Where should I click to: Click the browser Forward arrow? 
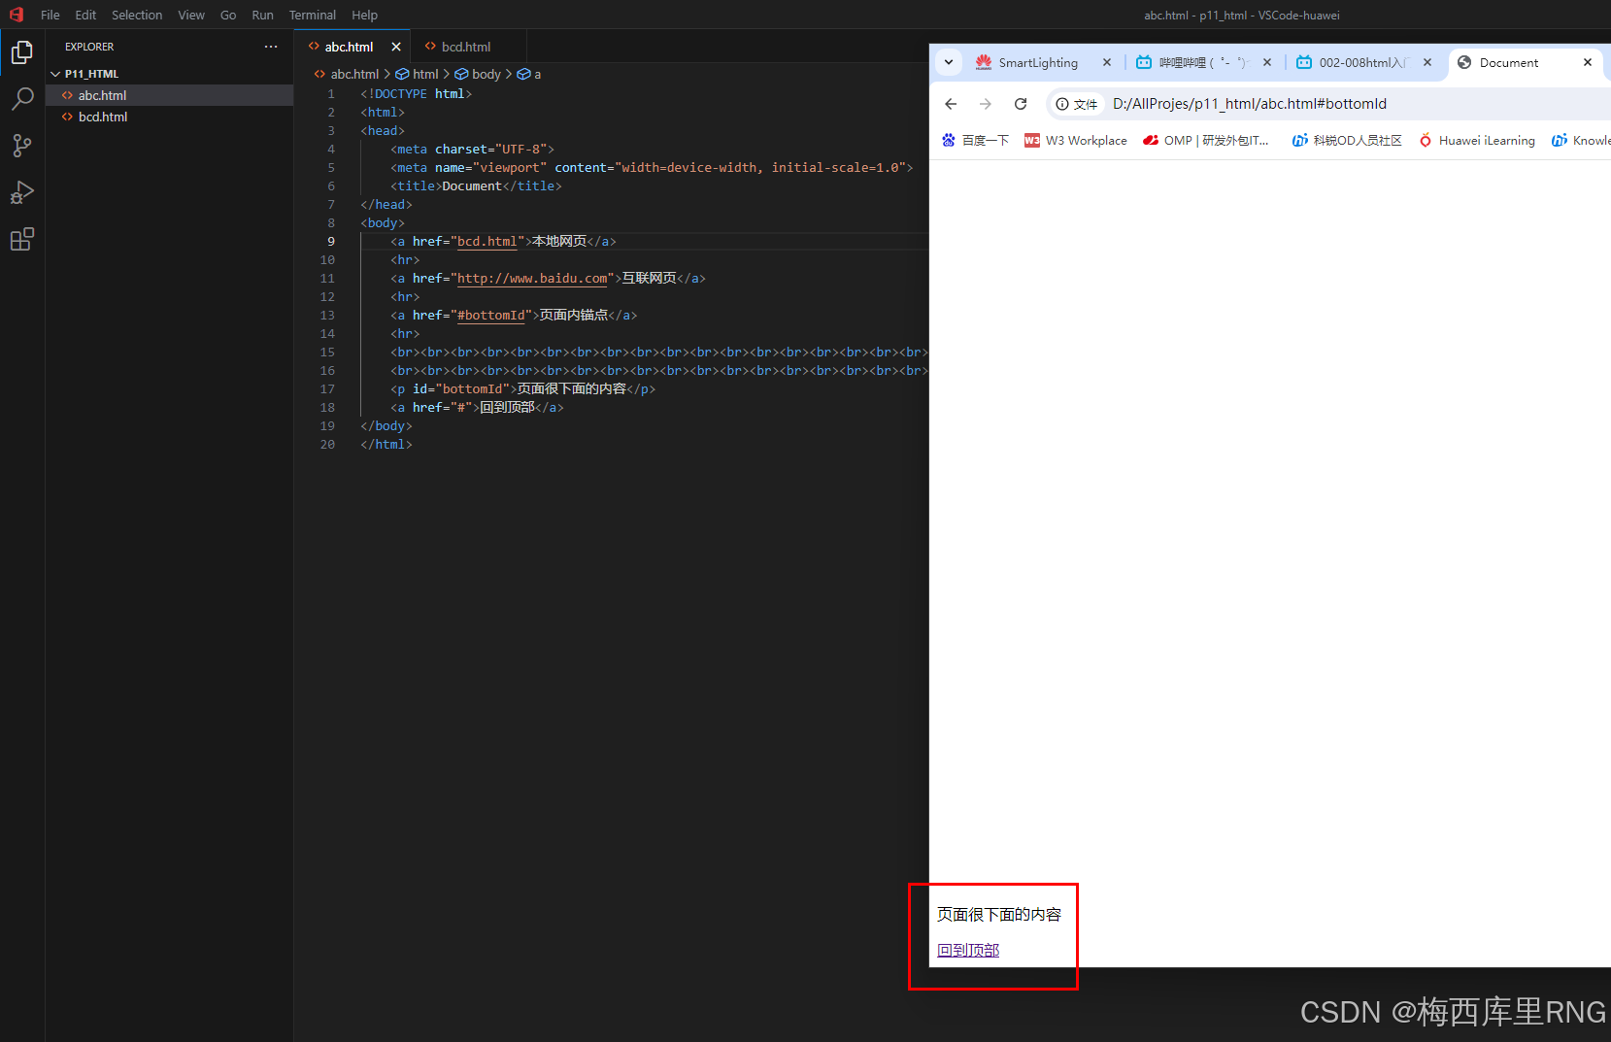click(986, 104)
